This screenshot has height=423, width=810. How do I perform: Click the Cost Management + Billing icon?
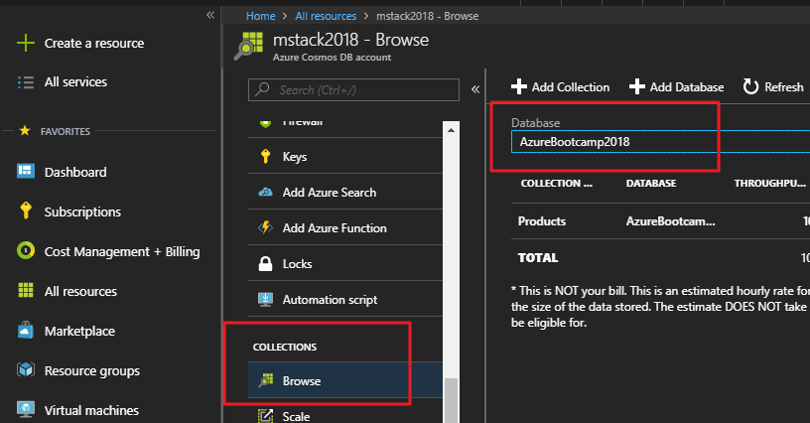click(x=26, y=250)
